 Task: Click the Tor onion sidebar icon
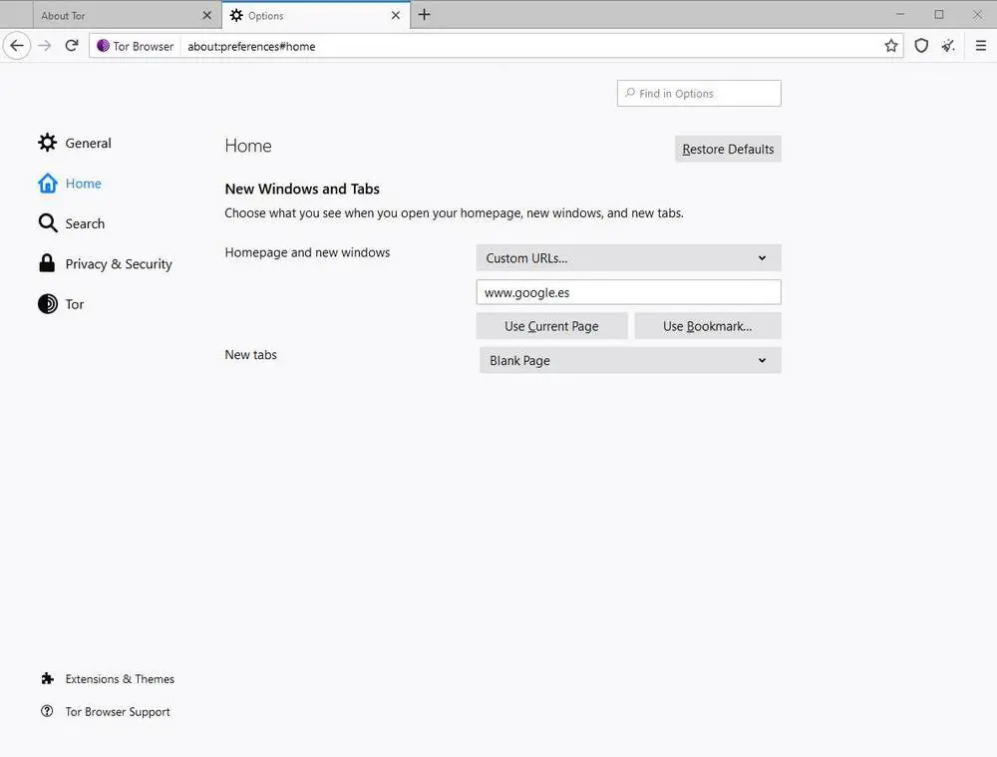click(x=47, y=304)
